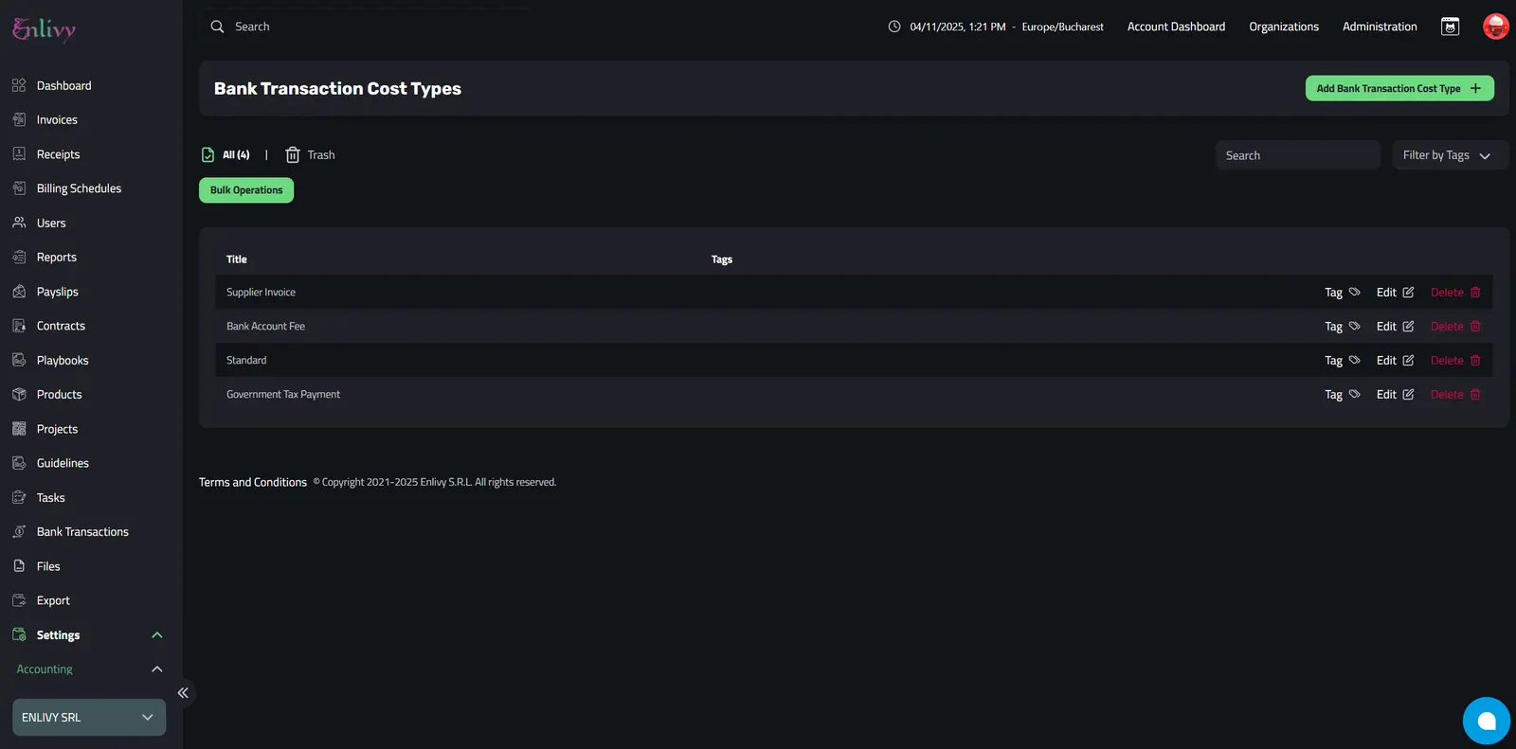
Task: Open the Billing Schedules sidebar icon
Action: tap(19, 188)
